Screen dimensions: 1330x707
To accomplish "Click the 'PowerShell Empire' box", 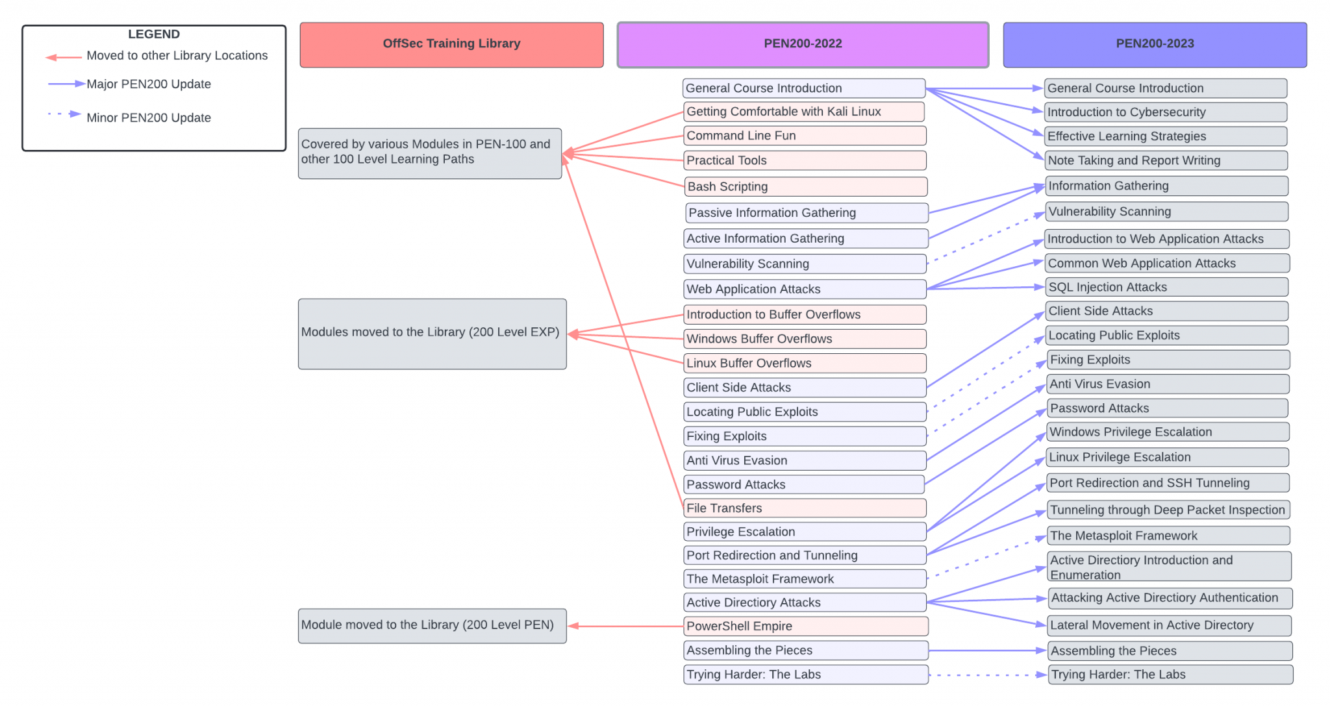I will click(x=806, y=626).
